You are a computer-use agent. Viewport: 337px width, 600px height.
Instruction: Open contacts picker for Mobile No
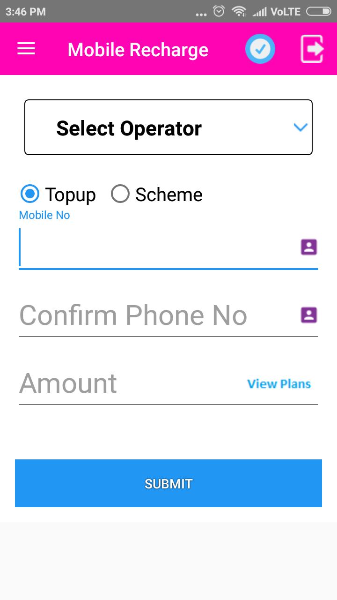[309, 247]
